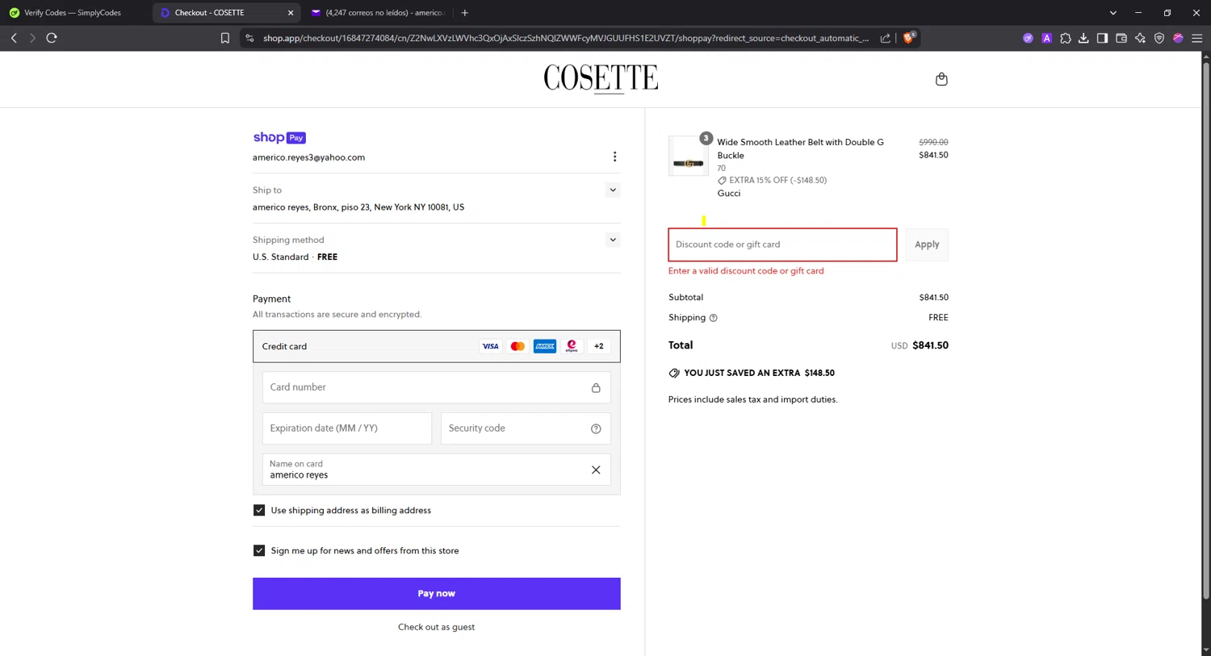
Task: Open the browser profile avatar
Action: coord(1178,38)
